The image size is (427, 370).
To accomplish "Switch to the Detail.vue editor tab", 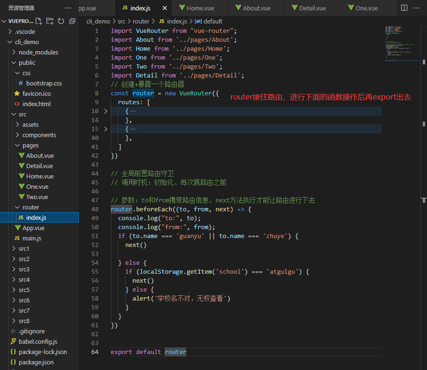I will click(313, 8).
